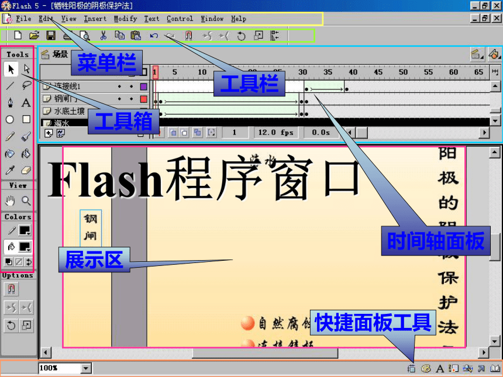Select the Lasso tool
Image resolution: width=503 pixels, height=377 pixels.
(26, 85)
